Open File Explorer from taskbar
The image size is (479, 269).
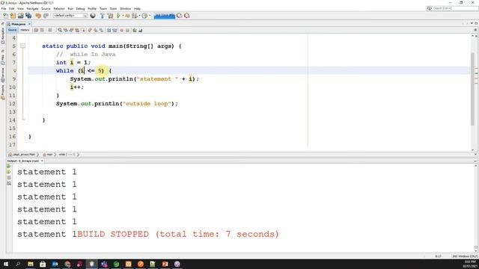point(31,264)
